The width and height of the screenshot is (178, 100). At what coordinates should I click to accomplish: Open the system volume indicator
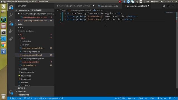point(162,2)
